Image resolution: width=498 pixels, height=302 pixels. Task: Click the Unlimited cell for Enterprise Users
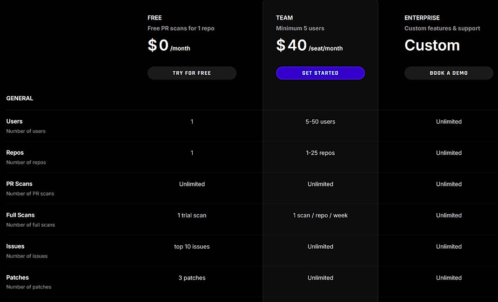(448, 121)
